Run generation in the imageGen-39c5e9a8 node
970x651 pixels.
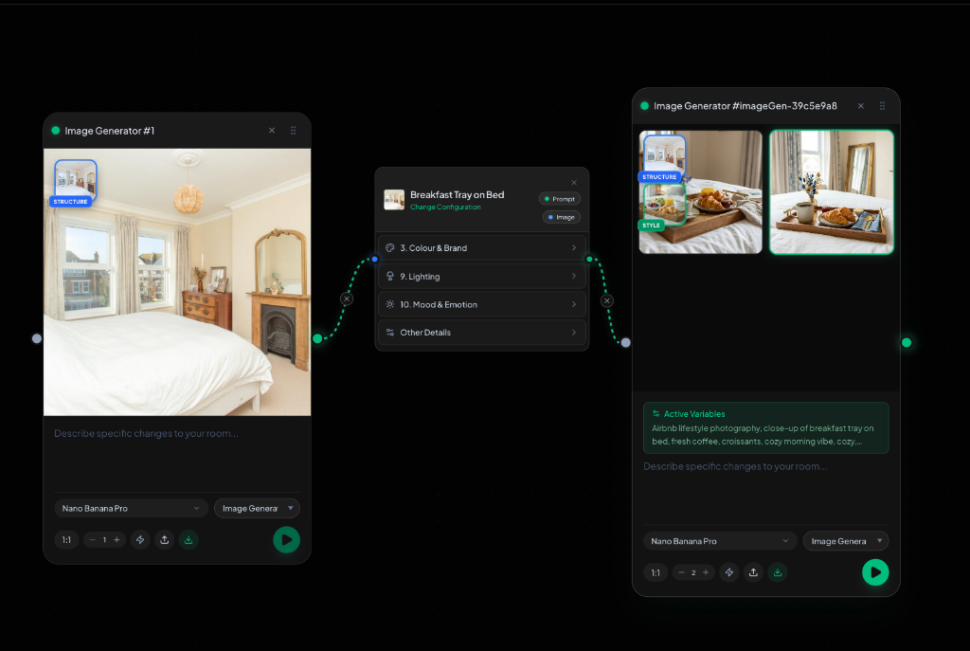(x=875, y=571)
